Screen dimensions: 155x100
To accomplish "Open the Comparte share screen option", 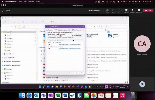I will click(x=139, y=11).
